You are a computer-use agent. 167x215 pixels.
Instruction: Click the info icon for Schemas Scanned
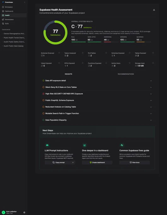(x=59, y=53)
